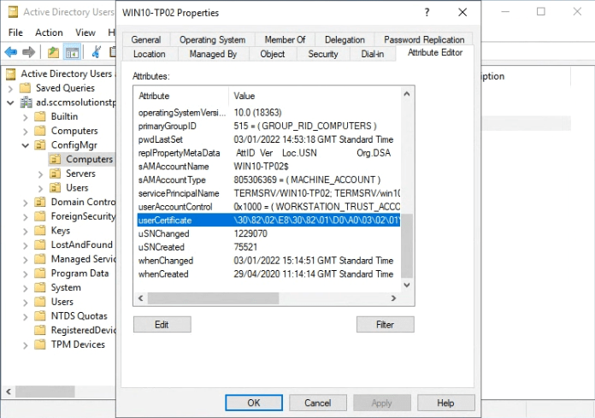Viewport: 595px width, 418px height.
Task: Open the Member Of tab
Action: coord(285,39)
